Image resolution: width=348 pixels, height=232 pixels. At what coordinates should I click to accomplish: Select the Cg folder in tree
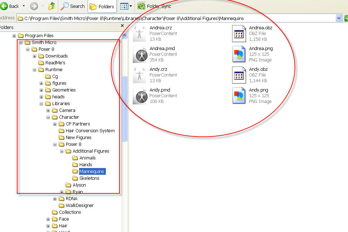[x=55, y=76]
